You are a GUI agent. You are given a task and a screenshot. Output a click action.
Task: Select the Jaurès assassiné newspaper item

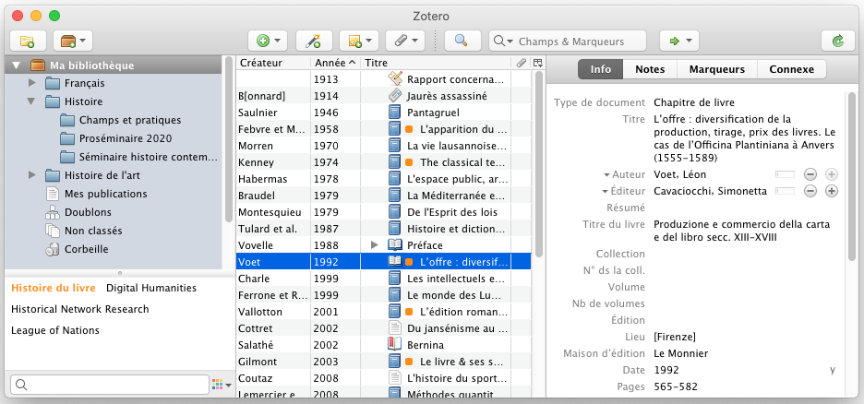(383, 96)
